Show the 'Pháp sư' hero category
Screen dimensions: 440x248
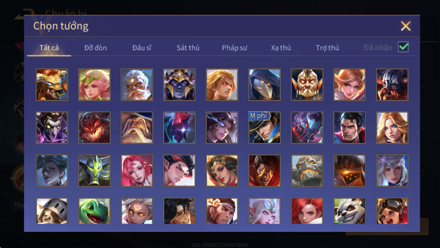[235, 48]
